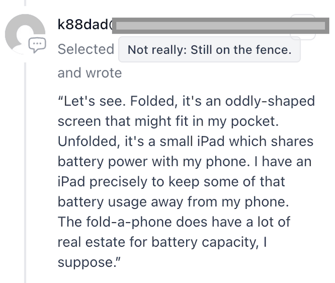Click the gray redacted email bar
Screen dimensions: 335x283
tap(221, 26)
